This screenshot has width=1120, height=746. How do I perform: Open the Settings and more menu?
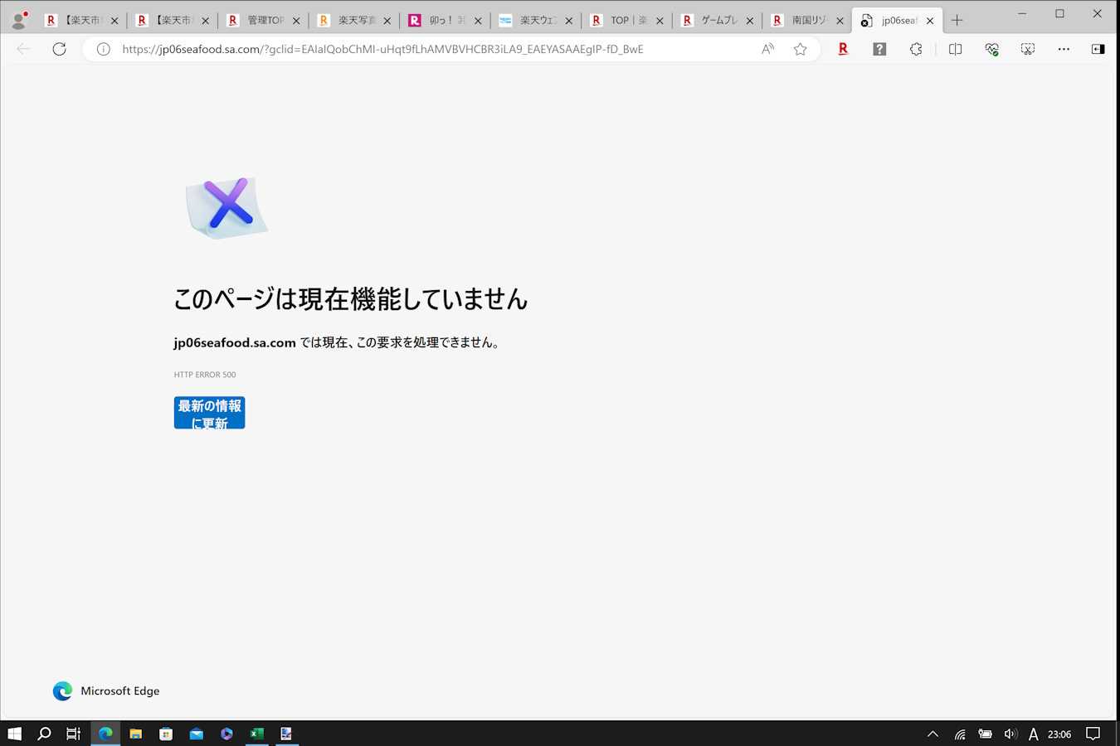point(1064,49)
